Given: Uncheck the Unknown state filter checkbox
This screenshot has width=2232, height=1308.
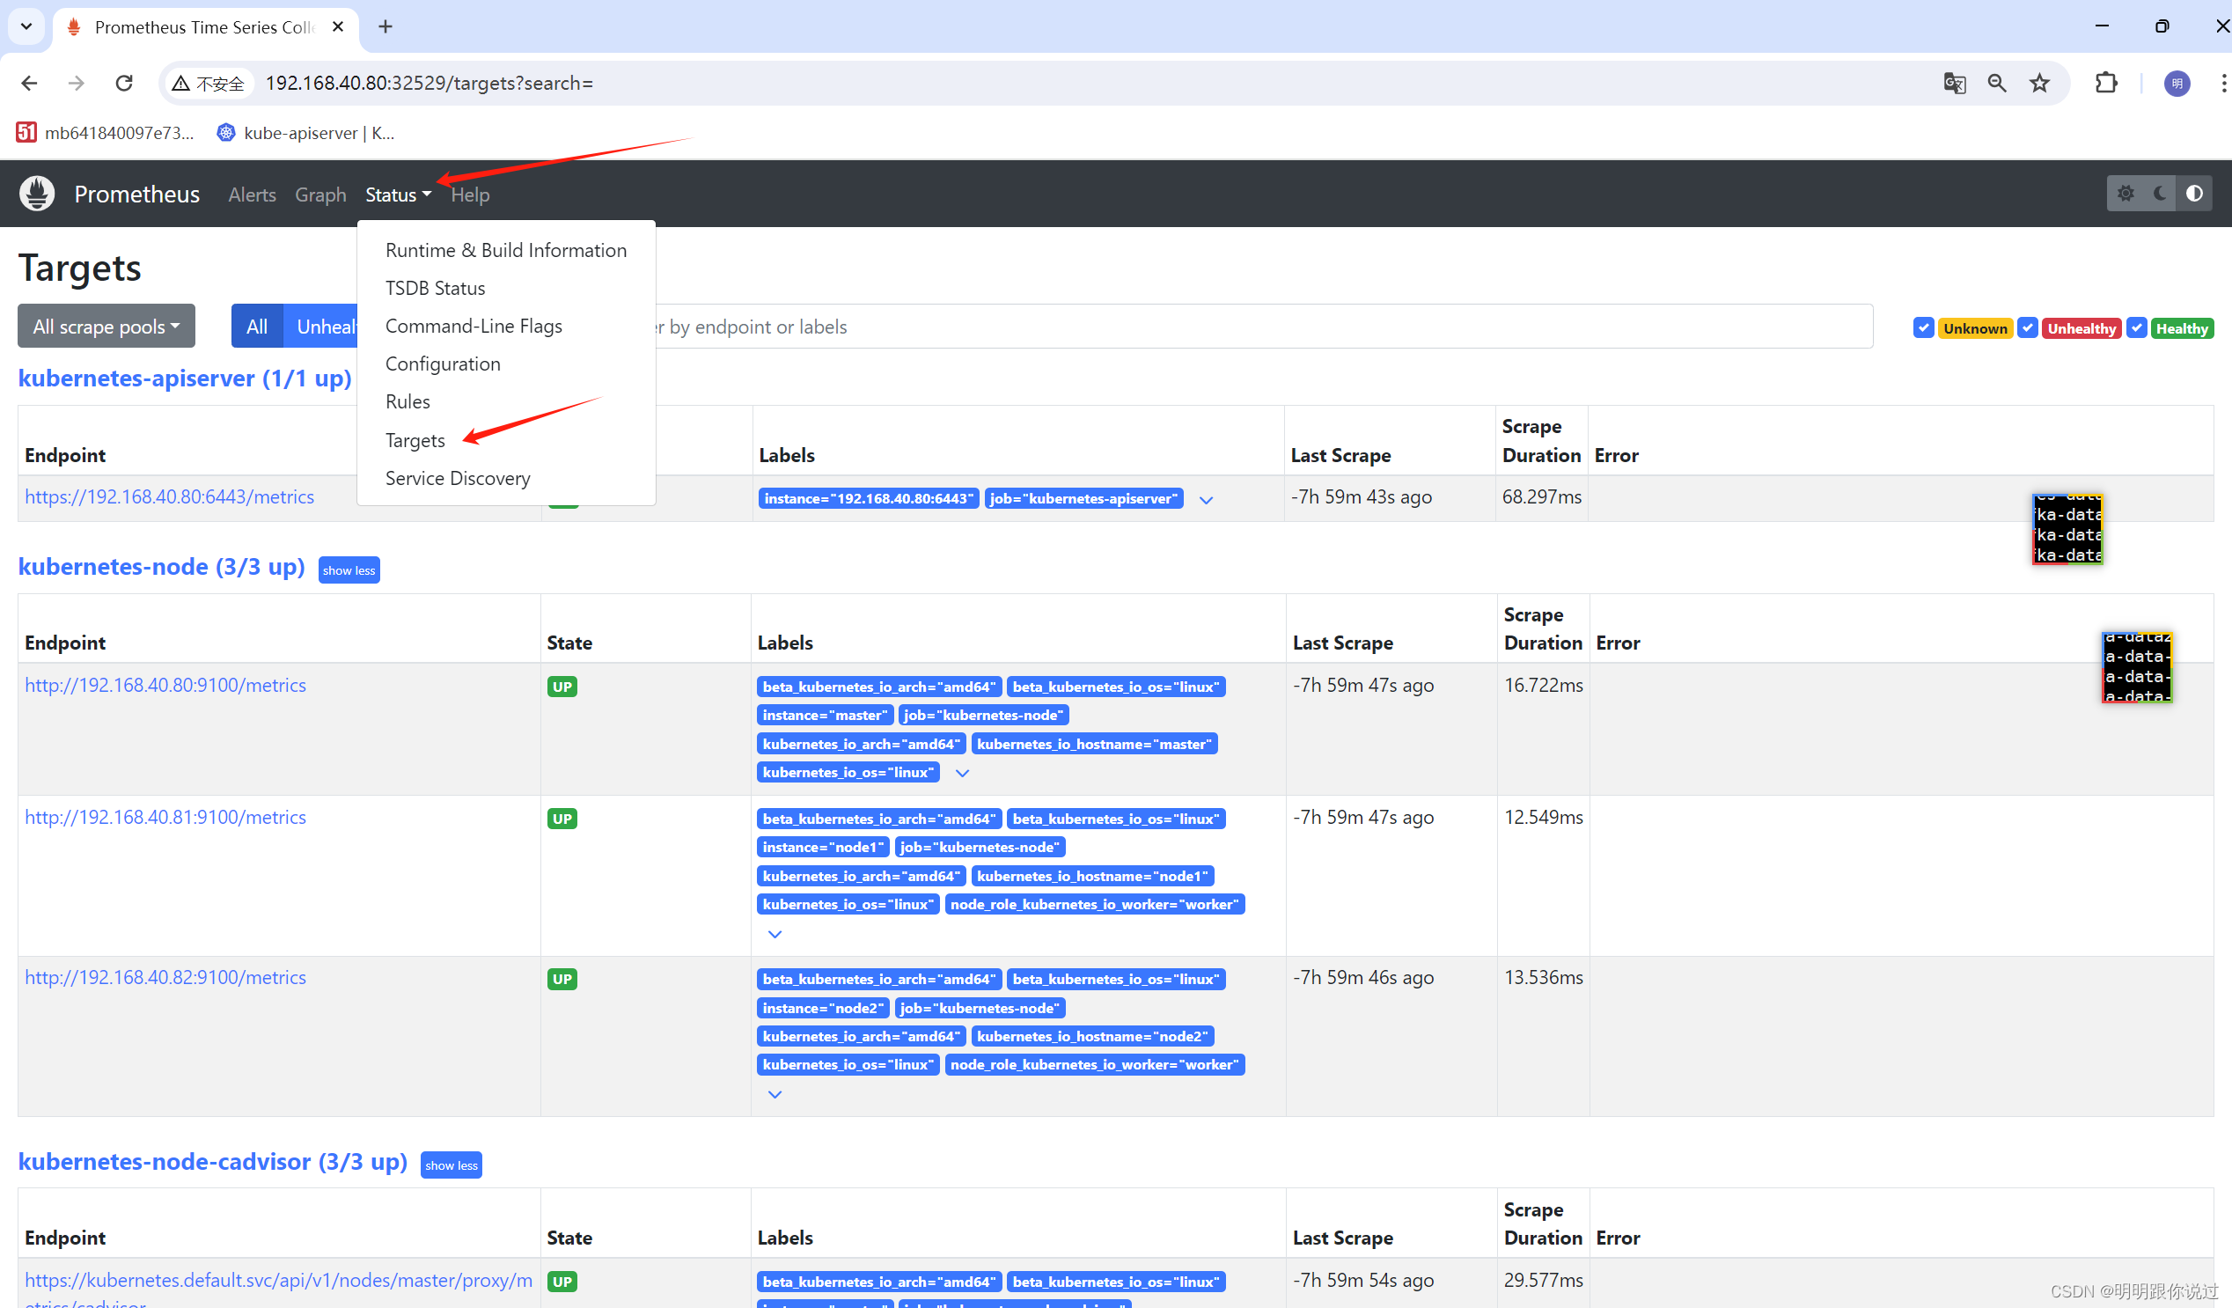Looking at the screenshot, I should [1923, 327].
